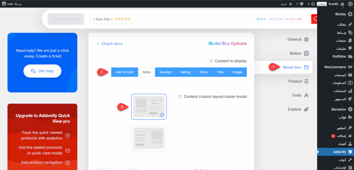Toggle the Image content option
354x170 pixels.
[x=237, y=72]
